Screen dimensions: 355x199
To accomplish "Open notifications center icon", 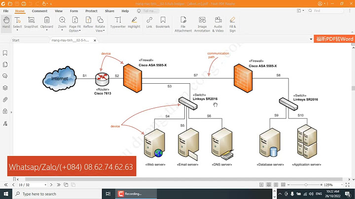I will point(348,194).
